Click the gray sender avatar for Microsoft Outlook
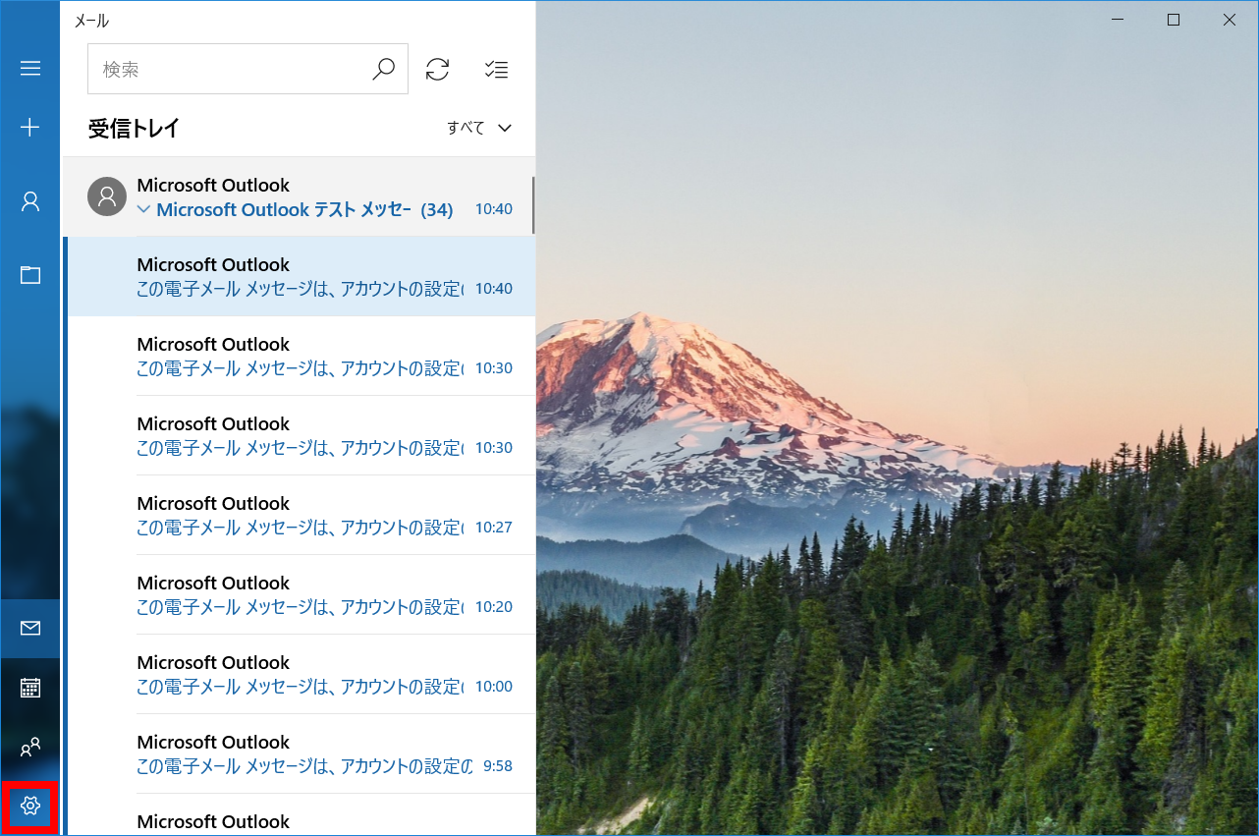The width and height of the screenshot is (1259, 836). [x=107, y=196]
